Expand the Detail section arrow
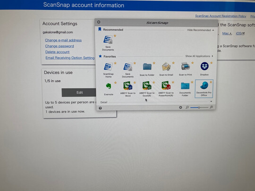The image size is (255, 191). (211, 101)
